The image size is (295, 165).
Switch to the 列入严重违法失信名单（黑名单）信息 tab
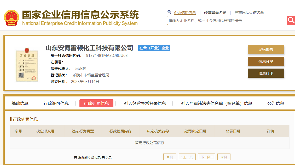(x=217, y=103)
